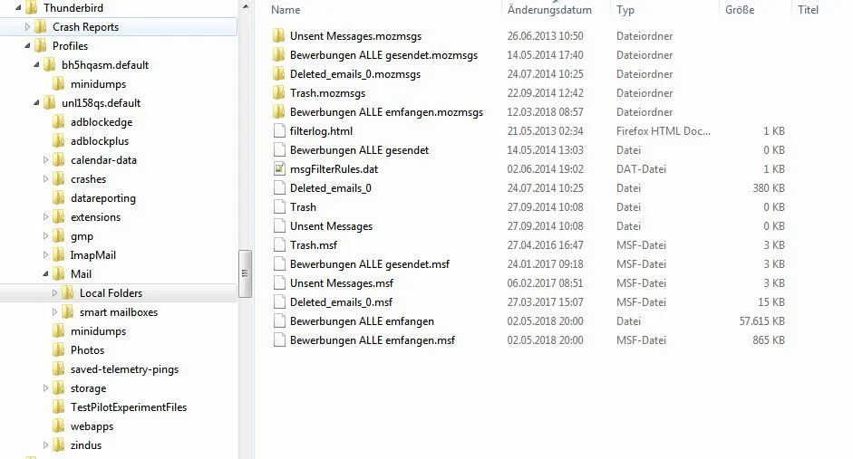This screenshot has height=459, width=853.
Task: Expand the zindus folder node
Action: click(45, 445)
